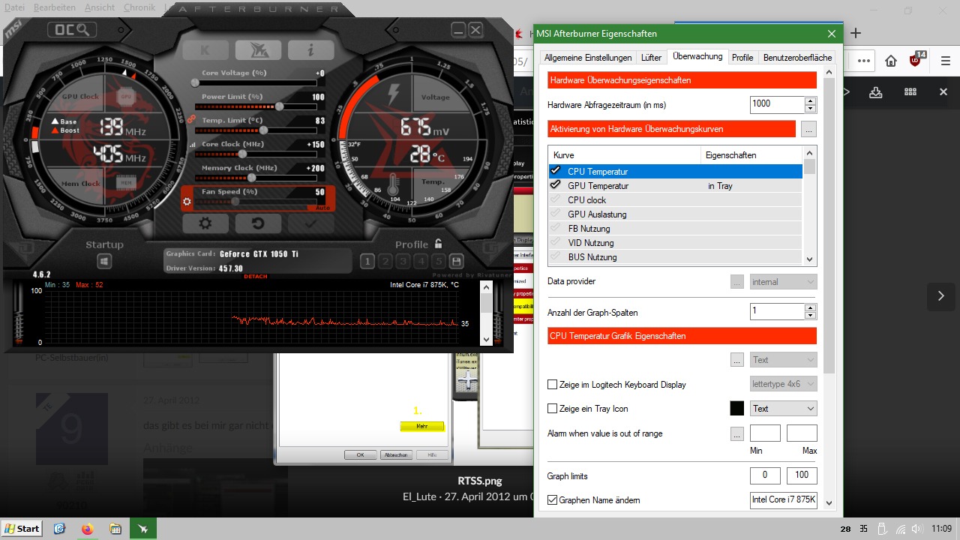960x540 pixels.
Task: Reset Afterburner settings to defaults
Action: (x=258, y=223)
